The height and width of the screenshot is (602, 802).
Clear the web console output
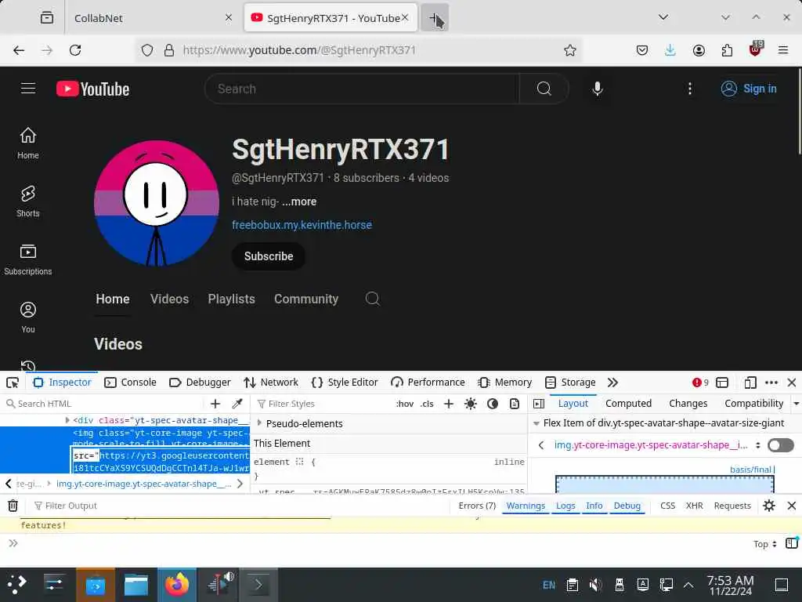click(x=13, y=506)
